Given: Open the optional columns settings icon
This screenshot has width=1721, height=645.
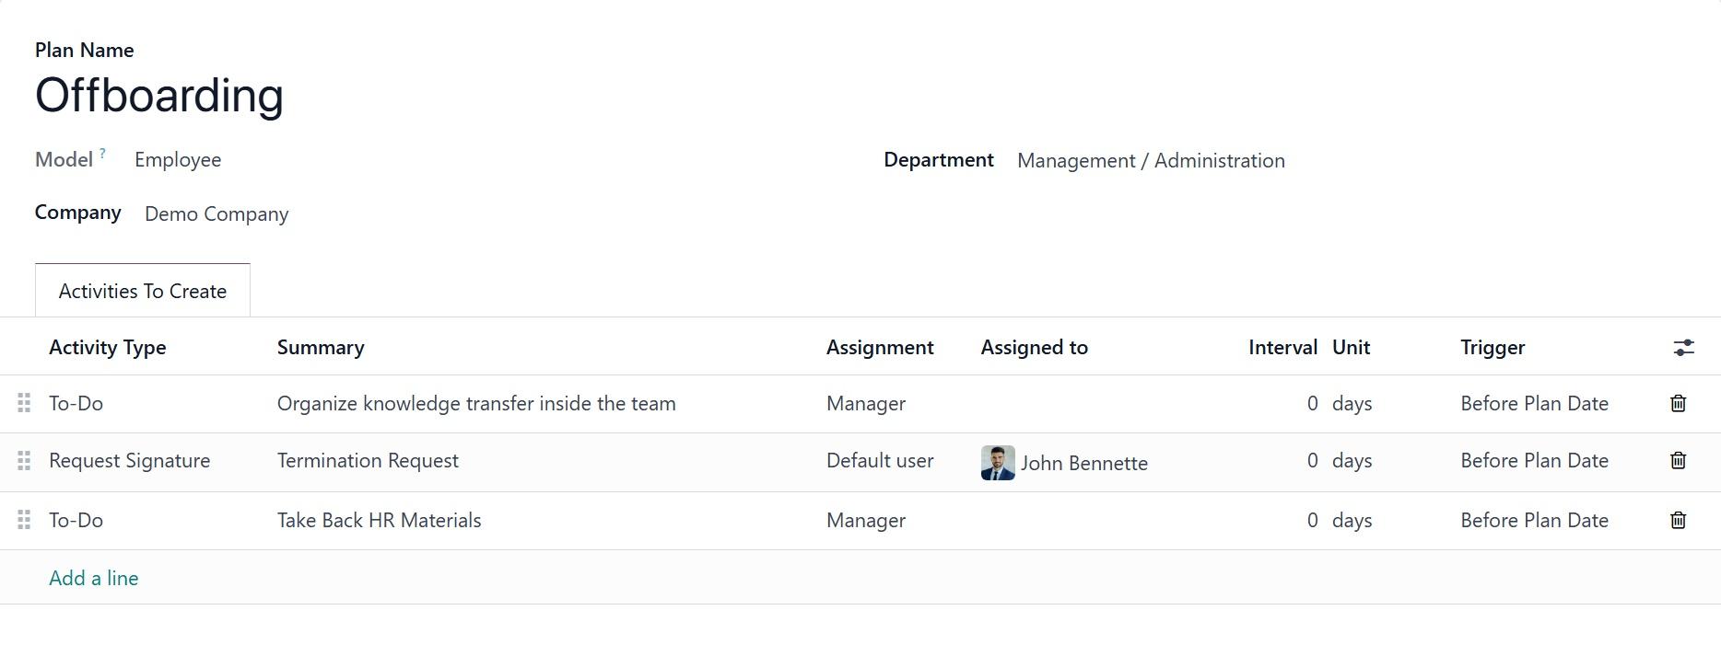Looking at the screenshot, I should (1683, 348).
